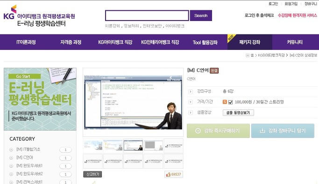Screen dimensions: 319x184
Task: Select the first thumbnail in the top row
Action: [93, 146]
